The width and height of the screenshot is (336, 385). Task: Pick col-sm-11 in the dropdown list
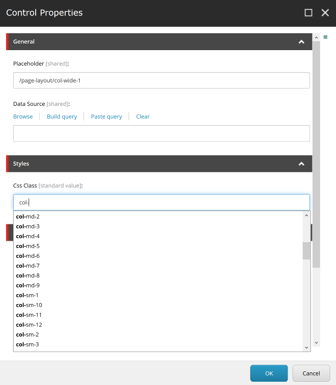coord(158,315)
